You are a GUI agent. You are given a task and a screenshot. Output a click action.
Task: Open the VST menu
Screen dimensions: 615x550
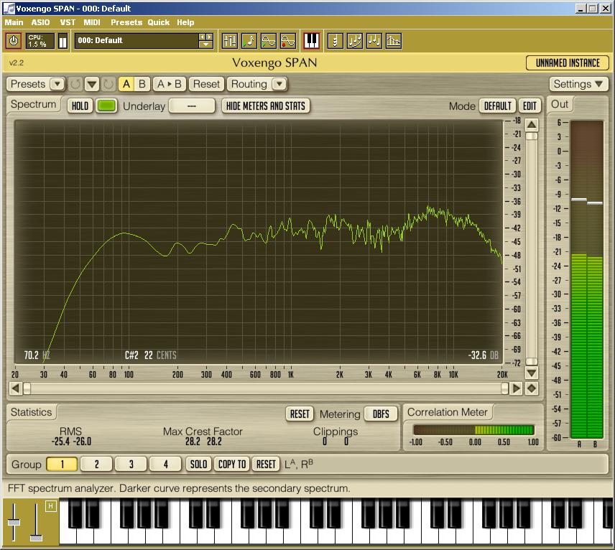(68, 22)
